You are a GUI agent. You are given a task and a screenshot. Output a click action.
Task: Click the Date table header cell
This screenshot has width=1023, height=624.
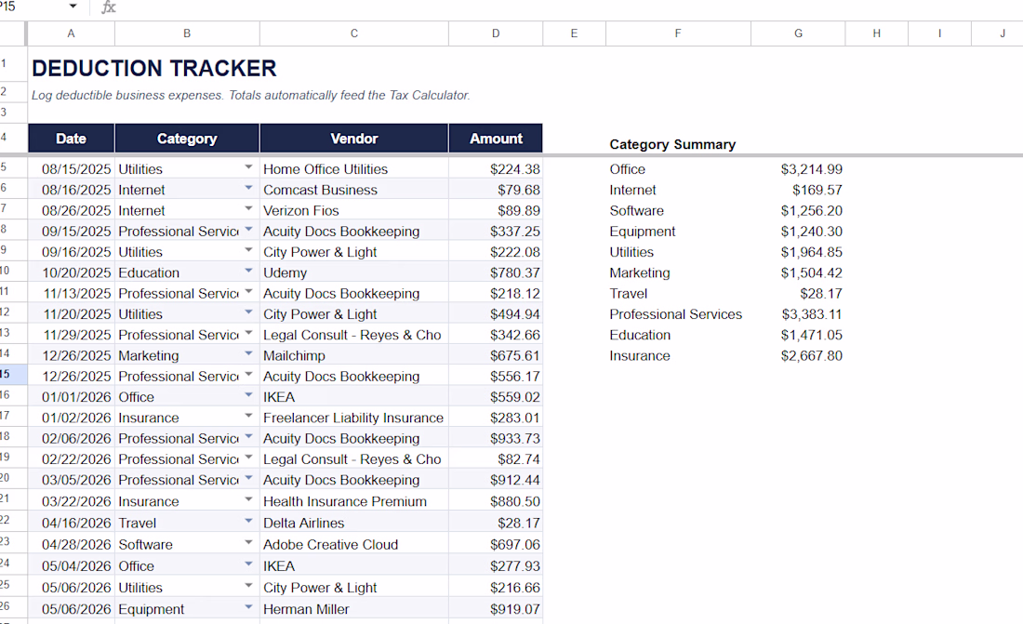pyautogui.click(x=71, y=139)
